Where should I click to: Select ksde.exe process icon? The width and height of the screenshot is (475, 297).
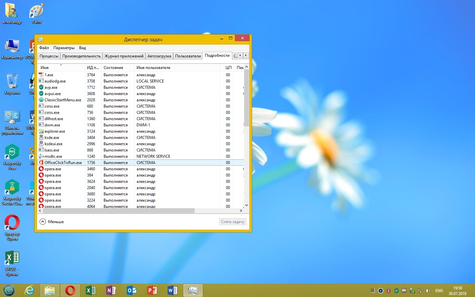coord(41,138)
